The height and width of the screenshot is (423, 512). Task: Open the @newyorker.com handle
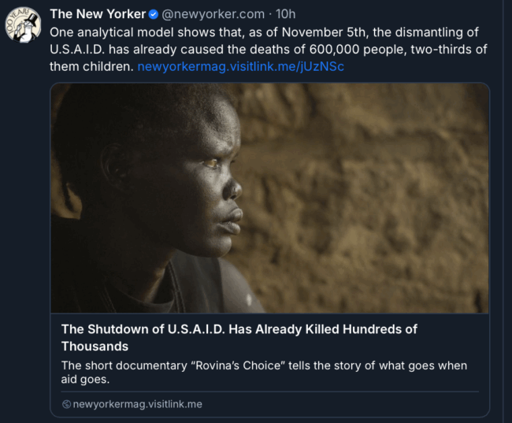point(213,14)
